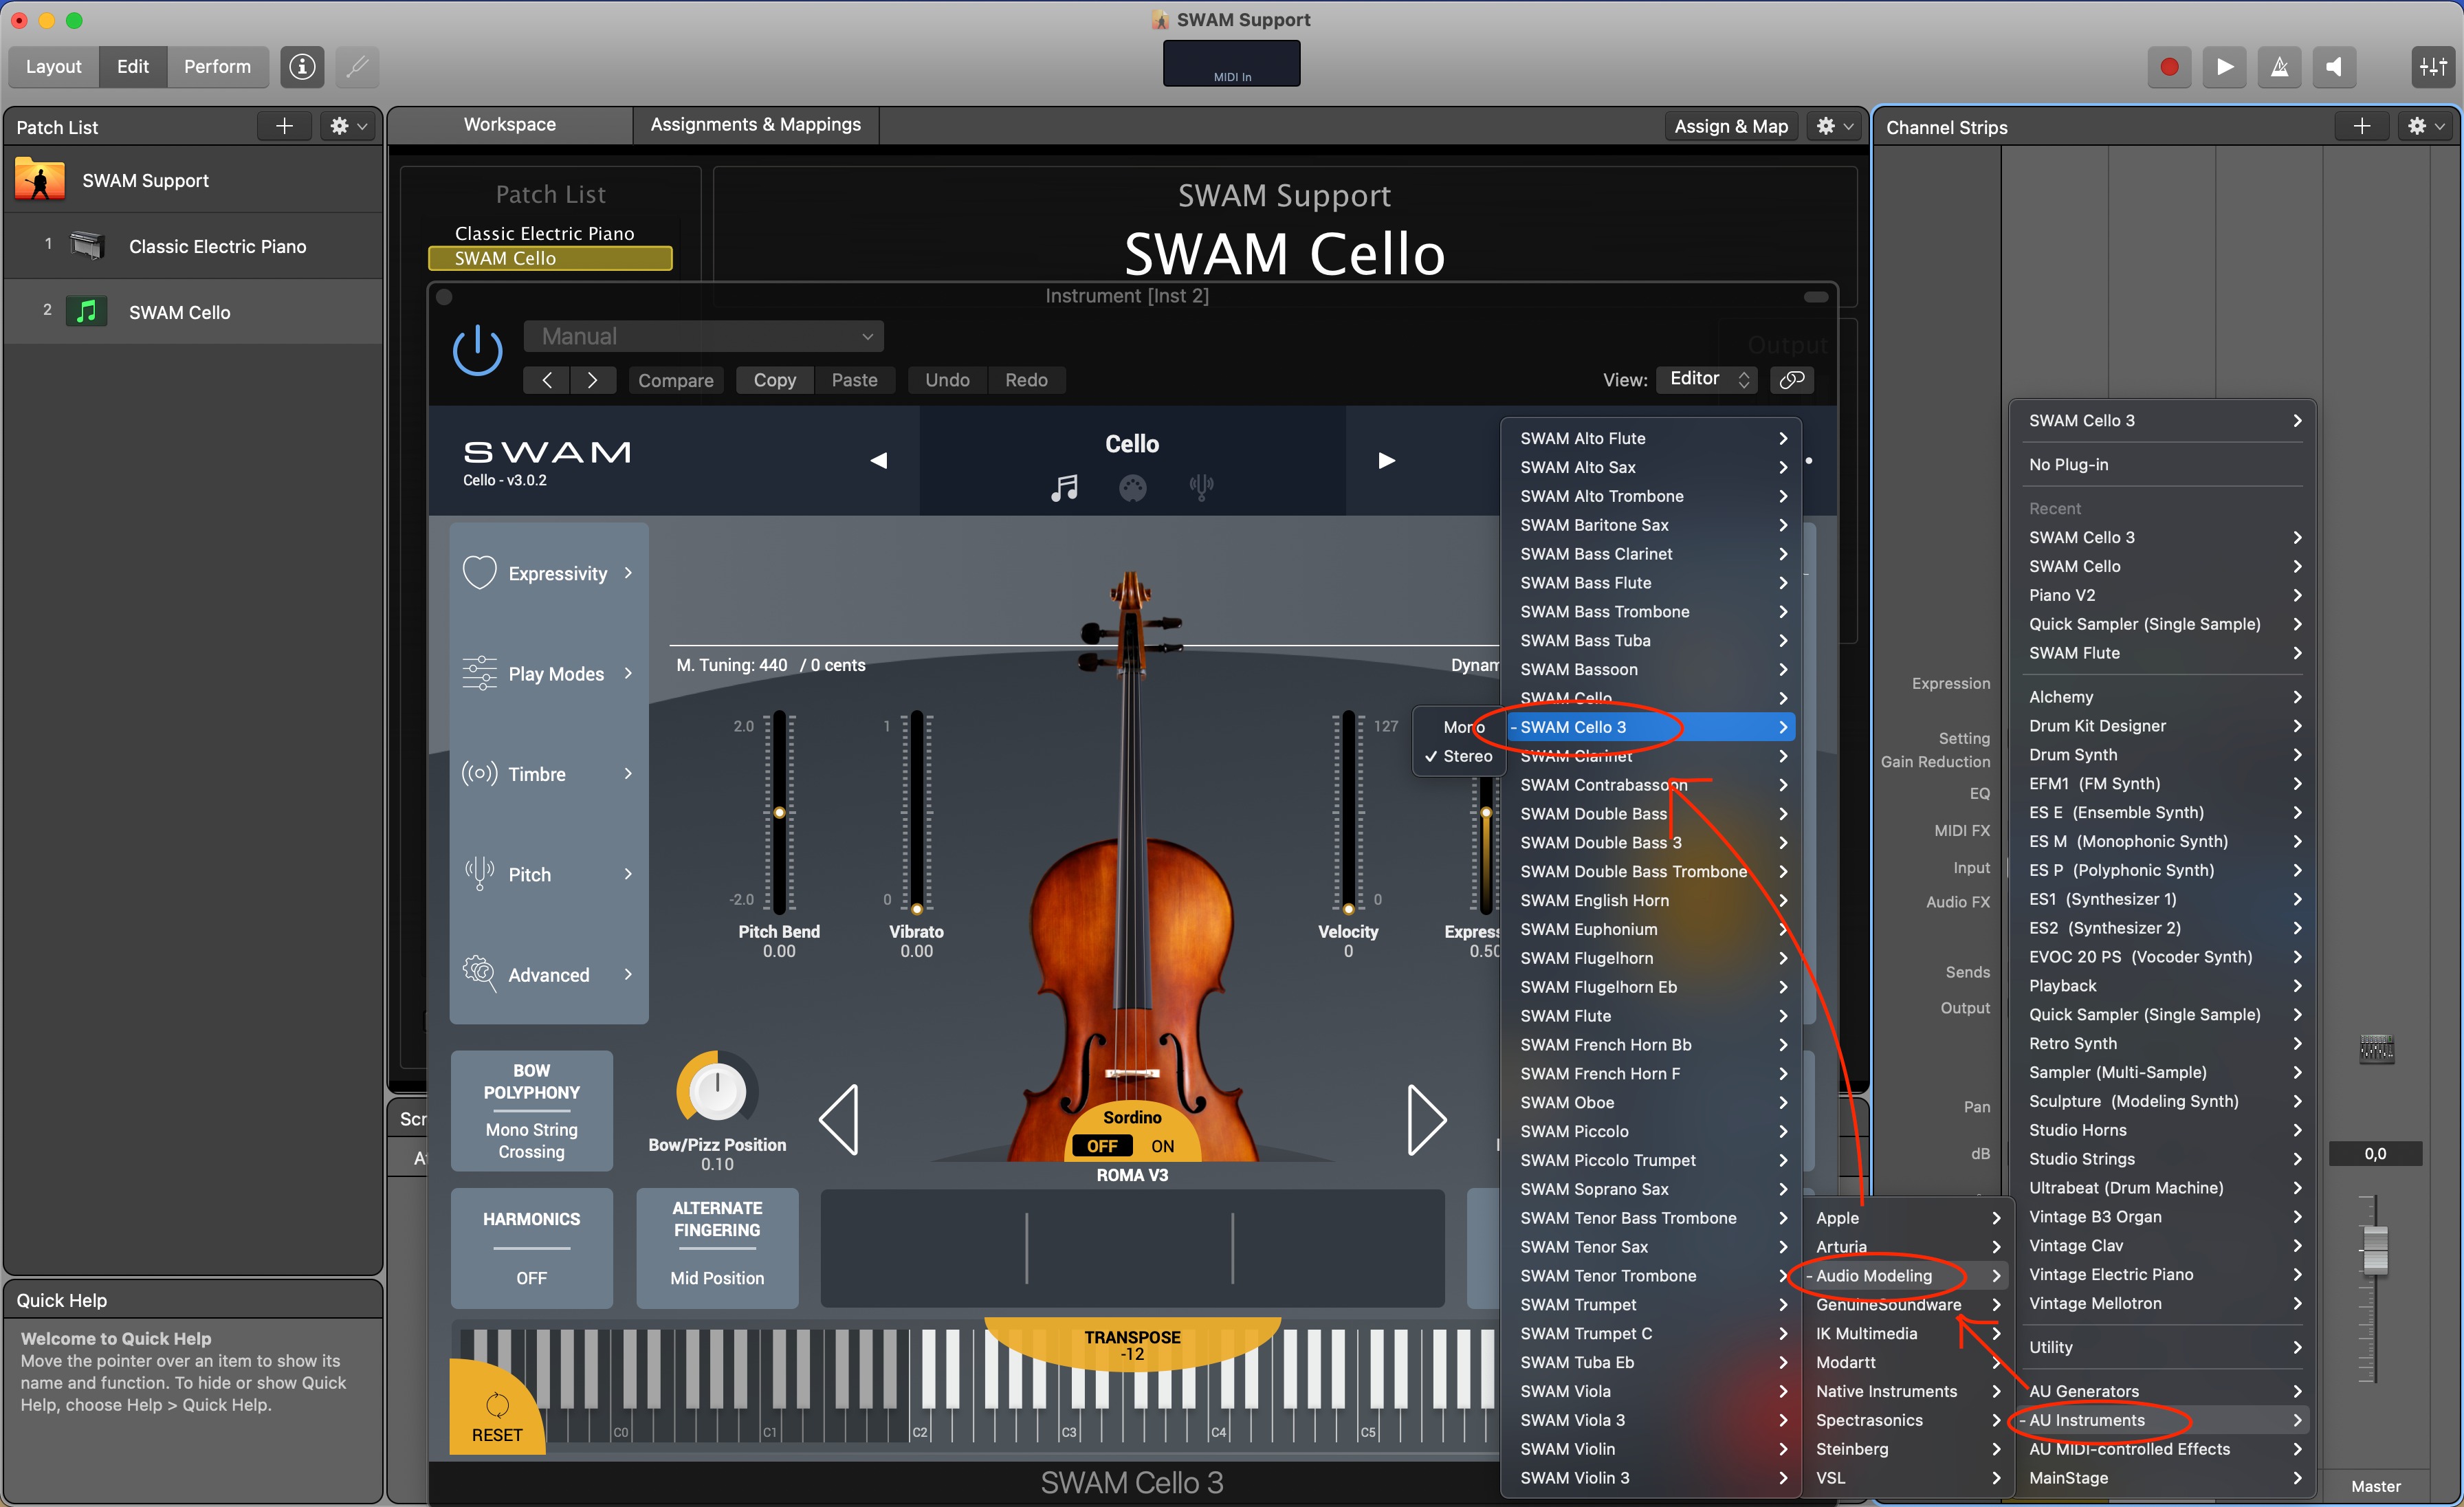Open the Workspace tab
The image size is (2464, 1507).
point(509,125)
